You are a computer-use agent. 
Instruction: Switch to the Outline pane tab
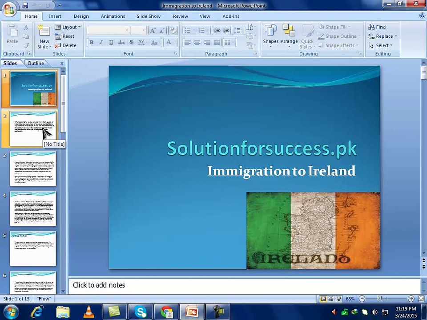coord(36,63)
